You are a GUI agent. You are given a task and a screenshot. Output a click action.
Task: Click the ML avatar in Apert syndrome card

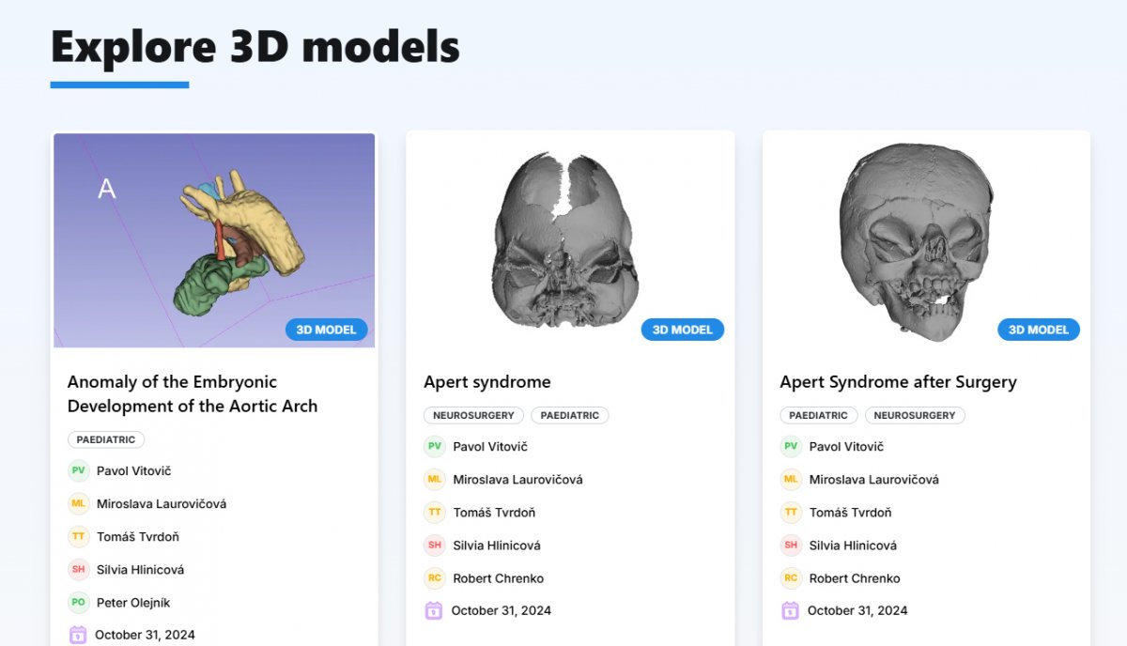tap(434, 479)
